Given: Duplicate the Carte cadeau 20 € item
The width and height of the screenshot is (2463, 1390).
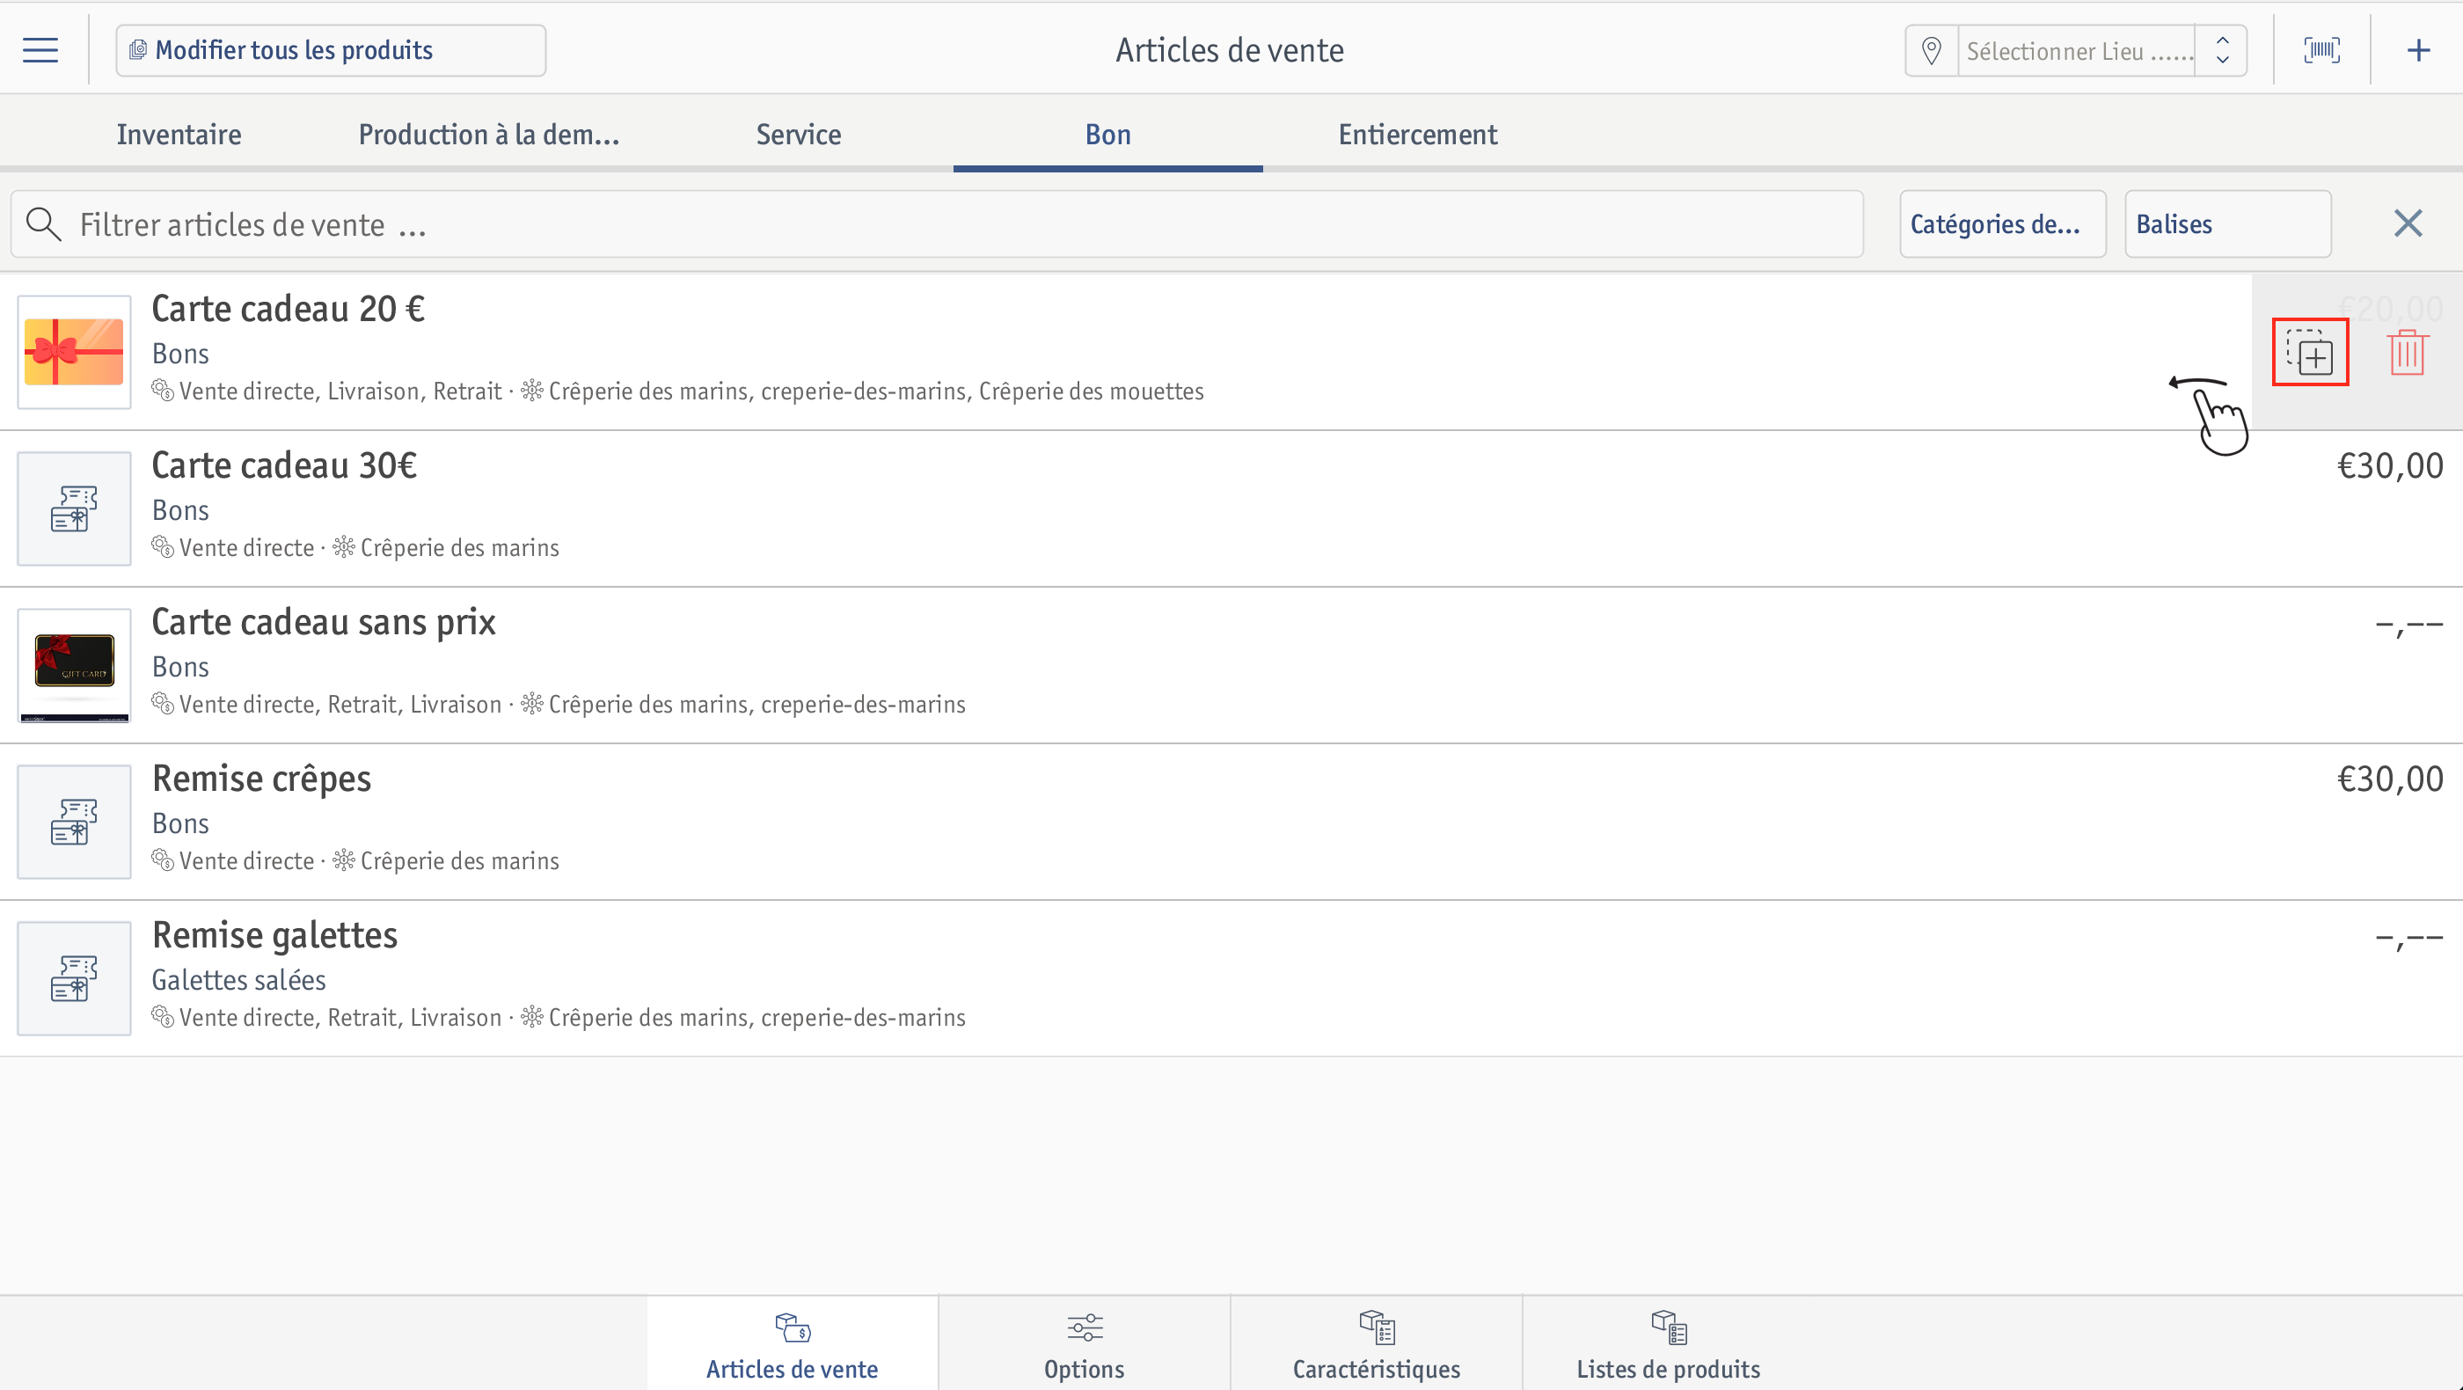Looking at the screenshot, I should (x=2310, y=352).
